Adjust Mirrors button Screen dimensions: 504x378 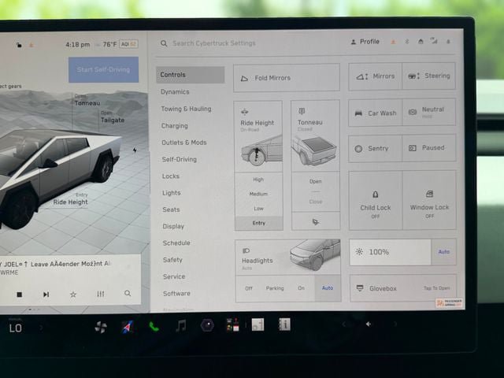375,76
